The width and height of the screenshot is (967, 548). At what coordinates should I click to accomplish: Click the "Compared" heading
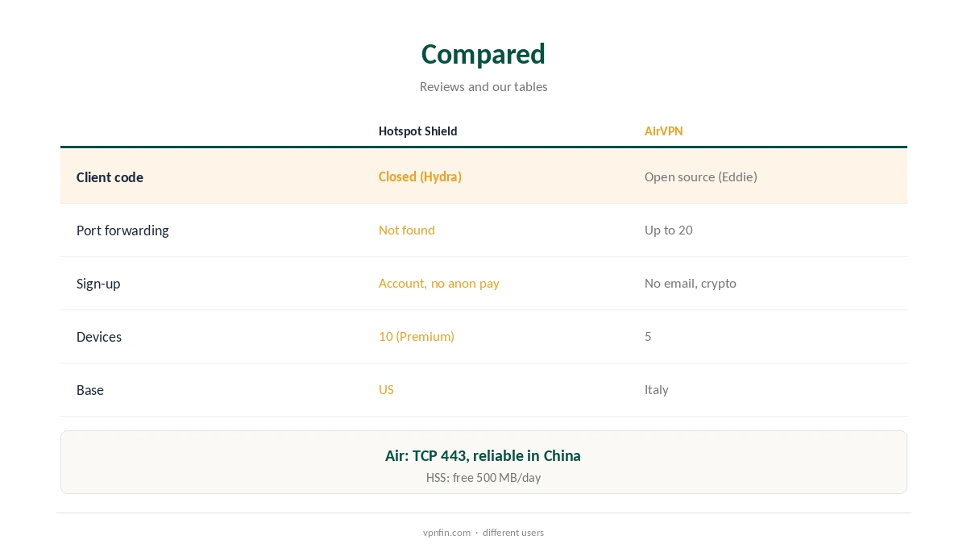tap(483, 54)
